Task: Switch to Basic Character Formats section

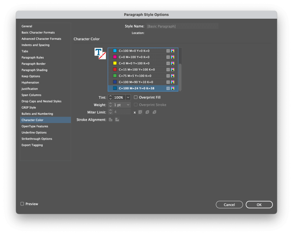Action: point(38,33)
